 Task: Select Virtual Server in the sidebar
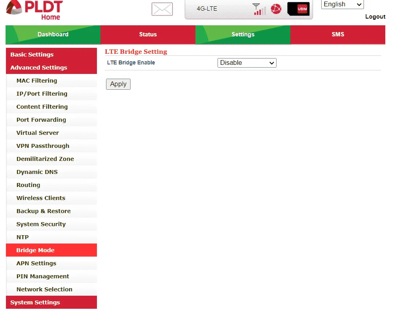click(x=51, y=133)
